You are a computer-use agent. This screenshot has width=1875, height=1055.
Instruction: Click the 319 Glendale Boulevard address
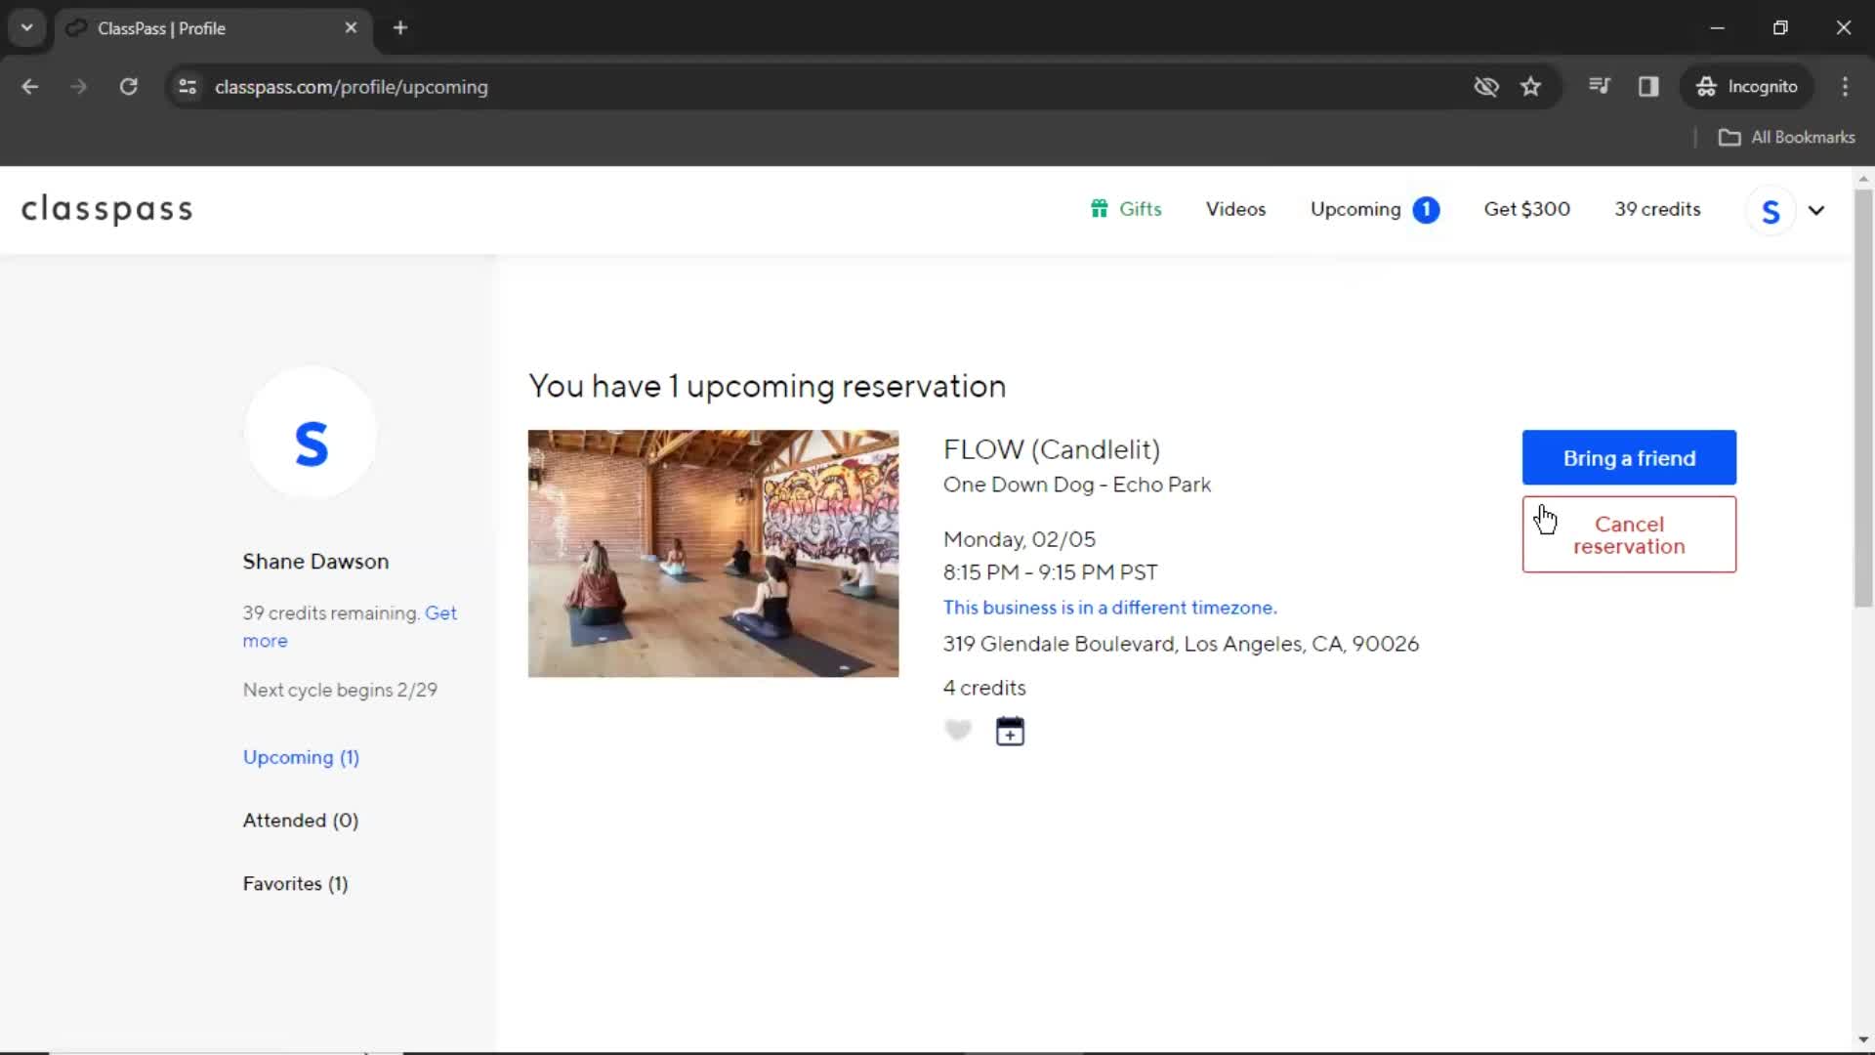pyautogui.click(x=1181, y=644)
